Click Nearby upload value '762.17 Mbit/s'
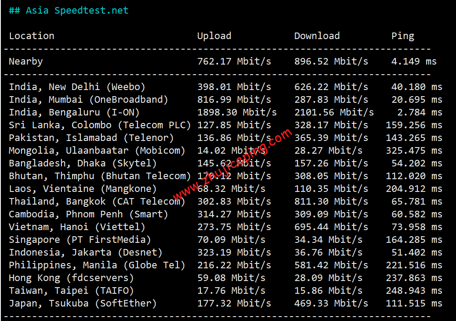This screenshot has height=321, width=456. [234, 61]
